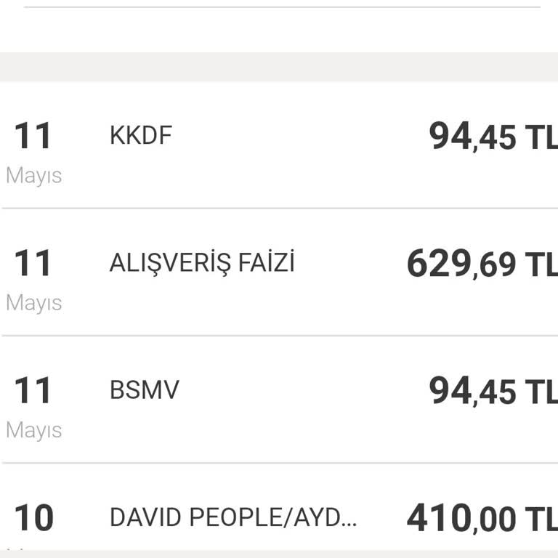Click date number 11 on KKDF row
558x558 pixels.
33,137
